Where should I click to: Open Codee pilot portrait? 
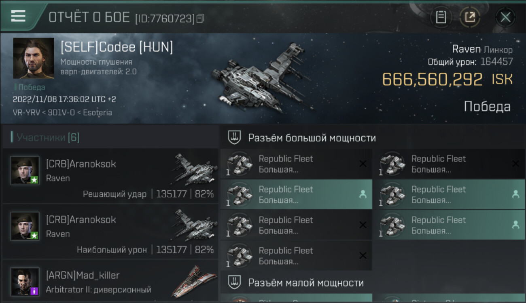point(34,58)
